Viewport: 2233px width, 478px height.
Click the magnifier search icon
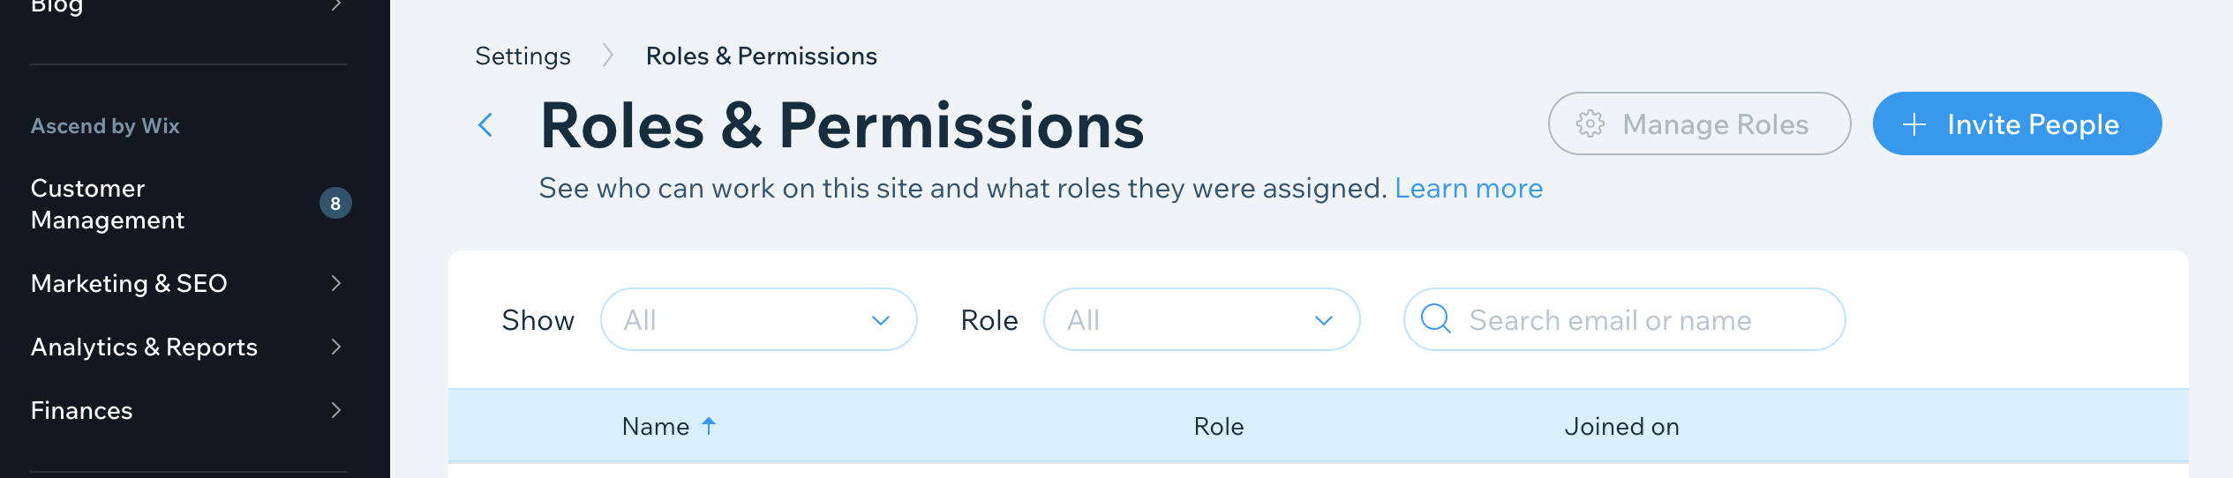click(x=1436, y=318)
